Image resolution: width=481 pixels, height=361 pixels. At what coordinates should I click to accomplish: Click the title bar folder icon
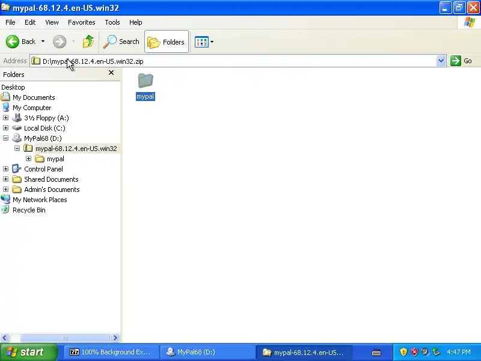(5, 7)
